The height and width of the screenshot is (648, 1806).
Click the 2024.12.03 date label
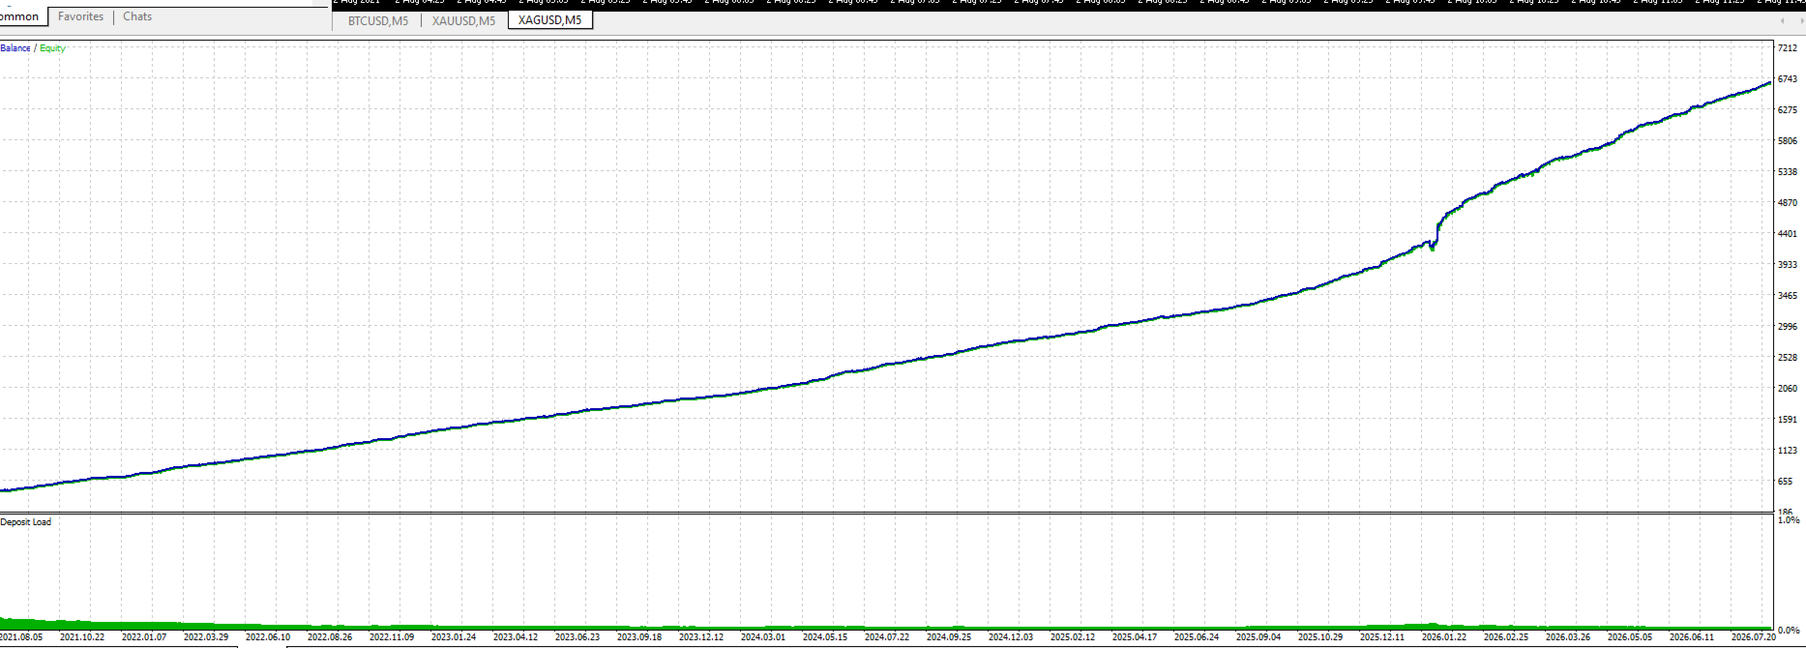pyautogui.click(x=1011, y=637)
